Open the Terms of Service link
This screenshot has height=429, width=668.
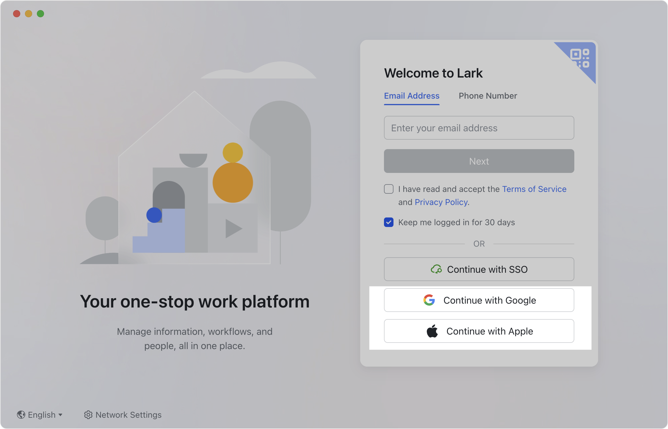pos(534,189)
